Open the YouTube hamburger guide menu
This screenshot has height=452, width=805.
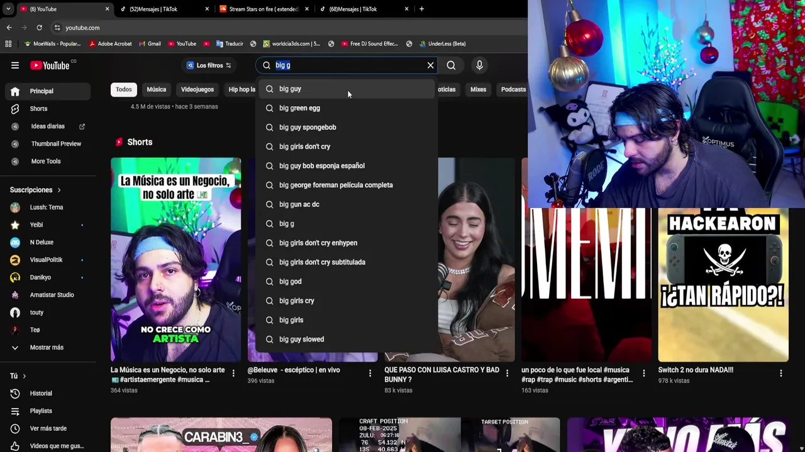(15, 65)
